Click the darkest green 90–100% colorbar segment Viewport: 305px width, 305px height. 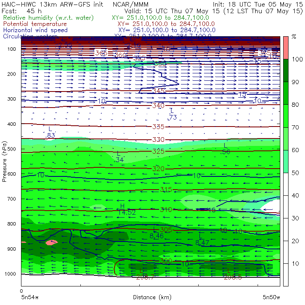tap(286, 70)
